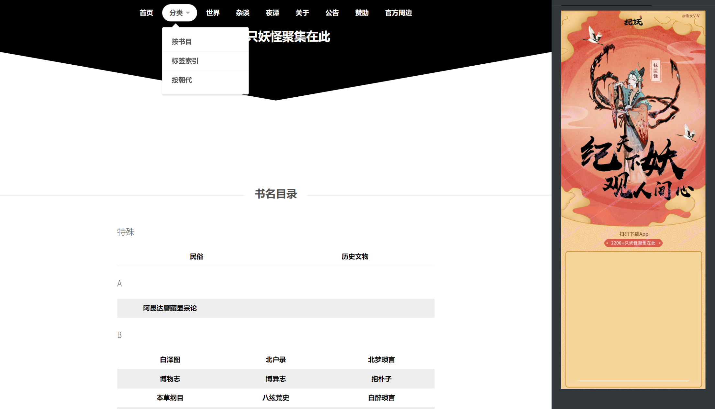Expand the 分类 dropdown arrow
Screen dimensions: 715x409
[188, 13]
